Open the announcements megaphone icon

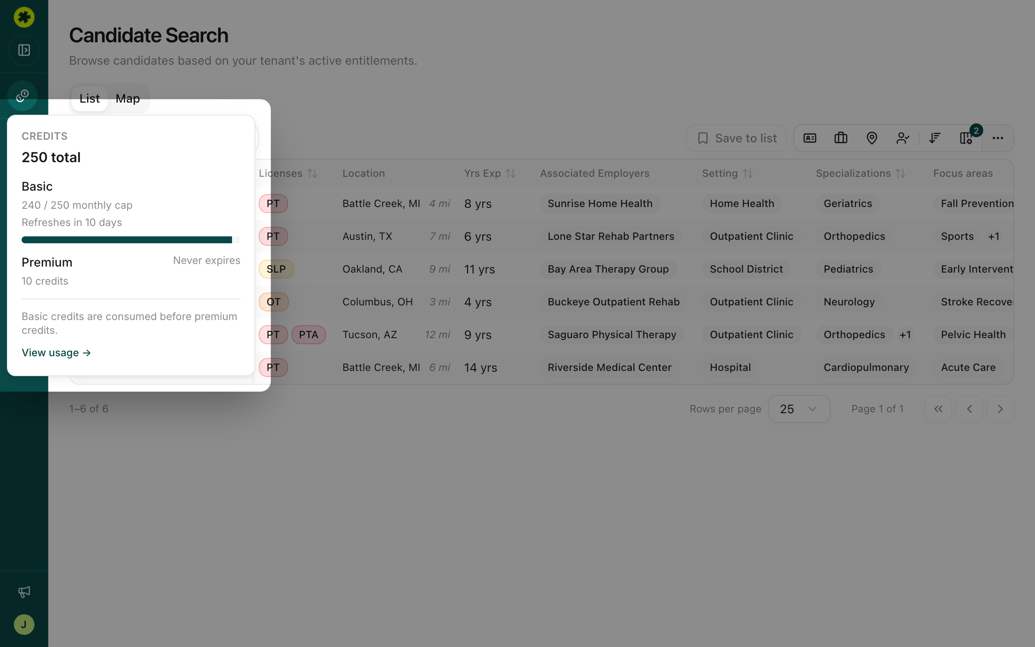[24, 592]
